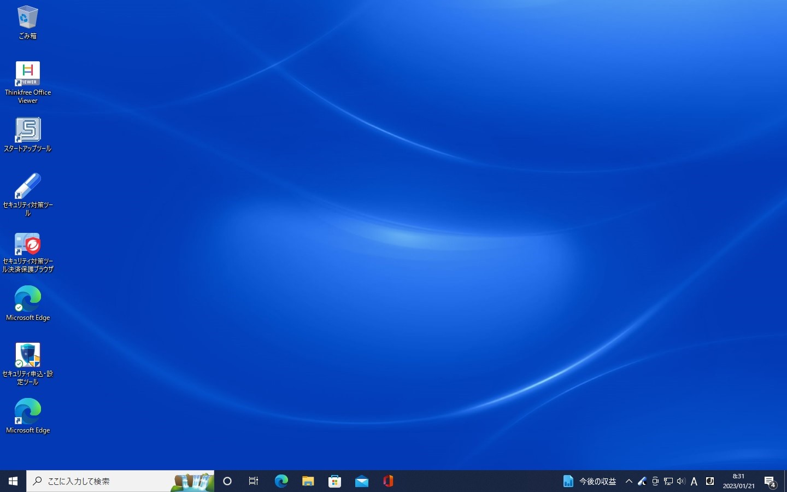Open File Explorer from the taskbar
787x492 pixels.
coord(308,481)
